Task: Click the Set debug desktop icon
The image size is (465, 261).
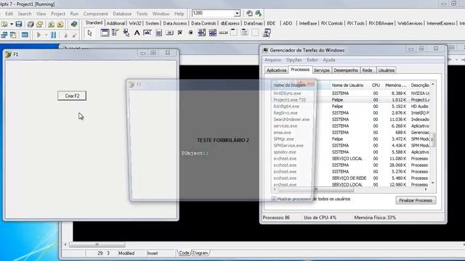Action: 259,13
